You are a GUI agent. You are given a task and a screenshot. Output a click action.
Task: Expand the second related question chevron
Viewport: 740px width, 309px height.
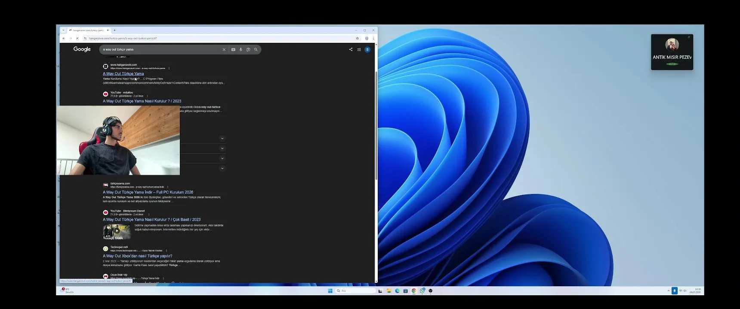(222, 148)
